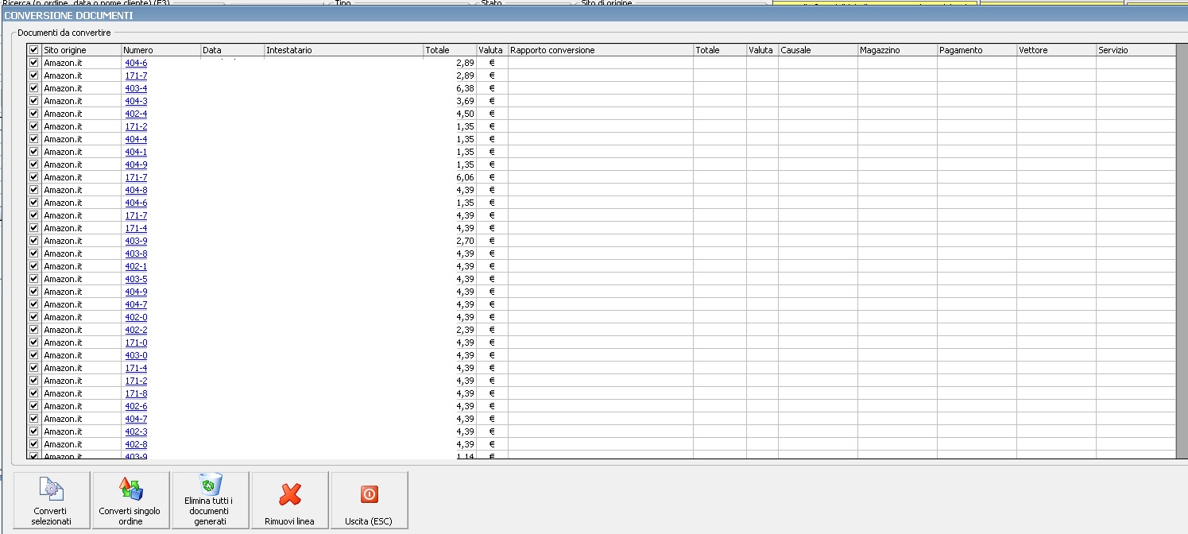Open order link 404-3
Viewport: 1188px width, 534px height.
click(136, 101)
